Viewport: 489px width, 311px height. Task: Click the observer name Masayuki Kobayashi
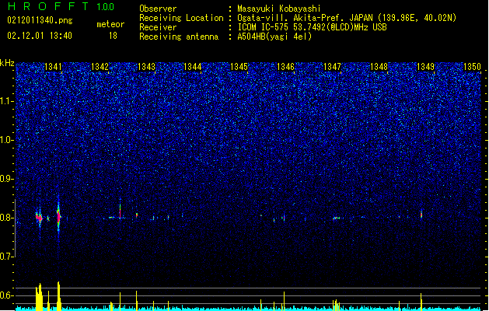click(279, 9)
